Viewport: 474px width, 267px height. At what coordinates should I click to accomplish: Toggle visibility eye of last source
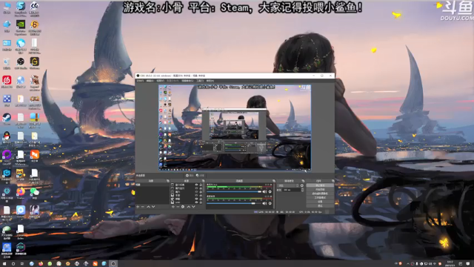coord(196,202)
